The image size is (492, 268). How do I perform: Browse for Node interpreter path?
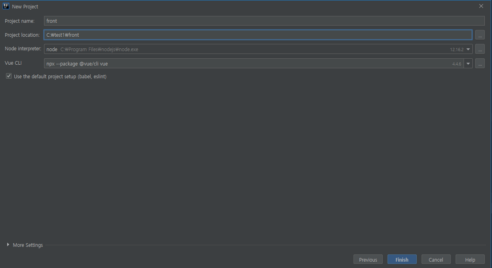coord(480,49)
